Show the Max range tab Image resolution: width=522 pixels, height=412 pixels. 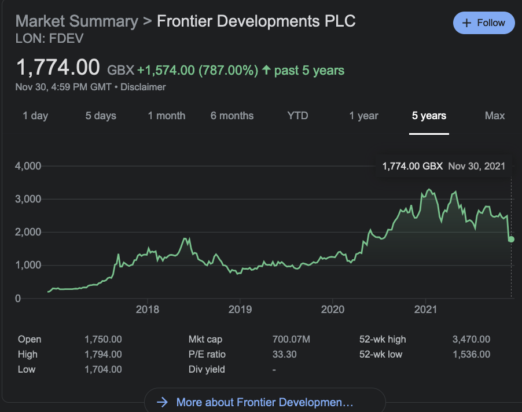(x=495, y=116)
